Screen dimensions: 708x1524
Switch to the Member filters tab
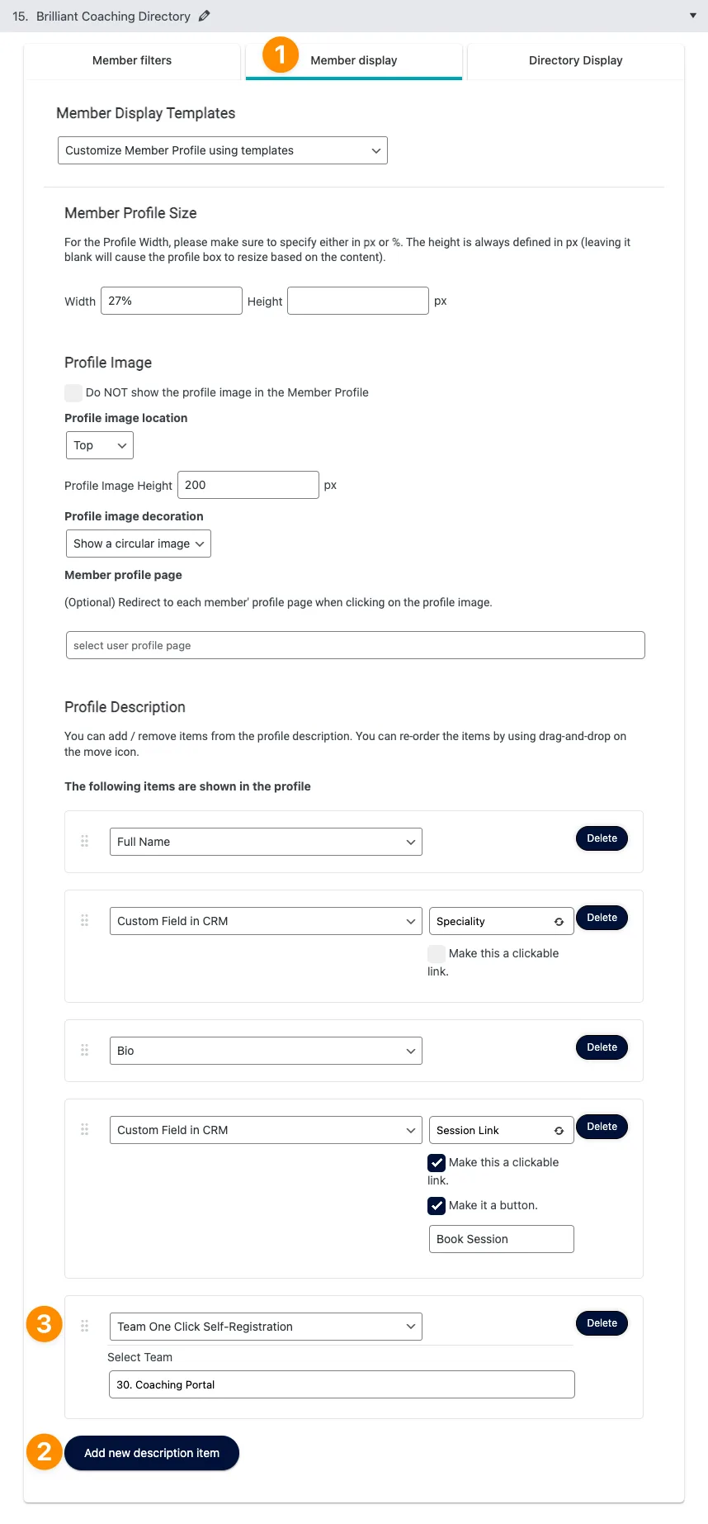131,59
